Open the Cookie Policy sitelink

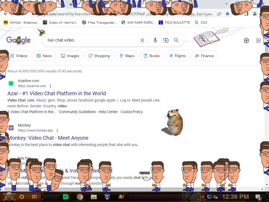click(132, 112)
